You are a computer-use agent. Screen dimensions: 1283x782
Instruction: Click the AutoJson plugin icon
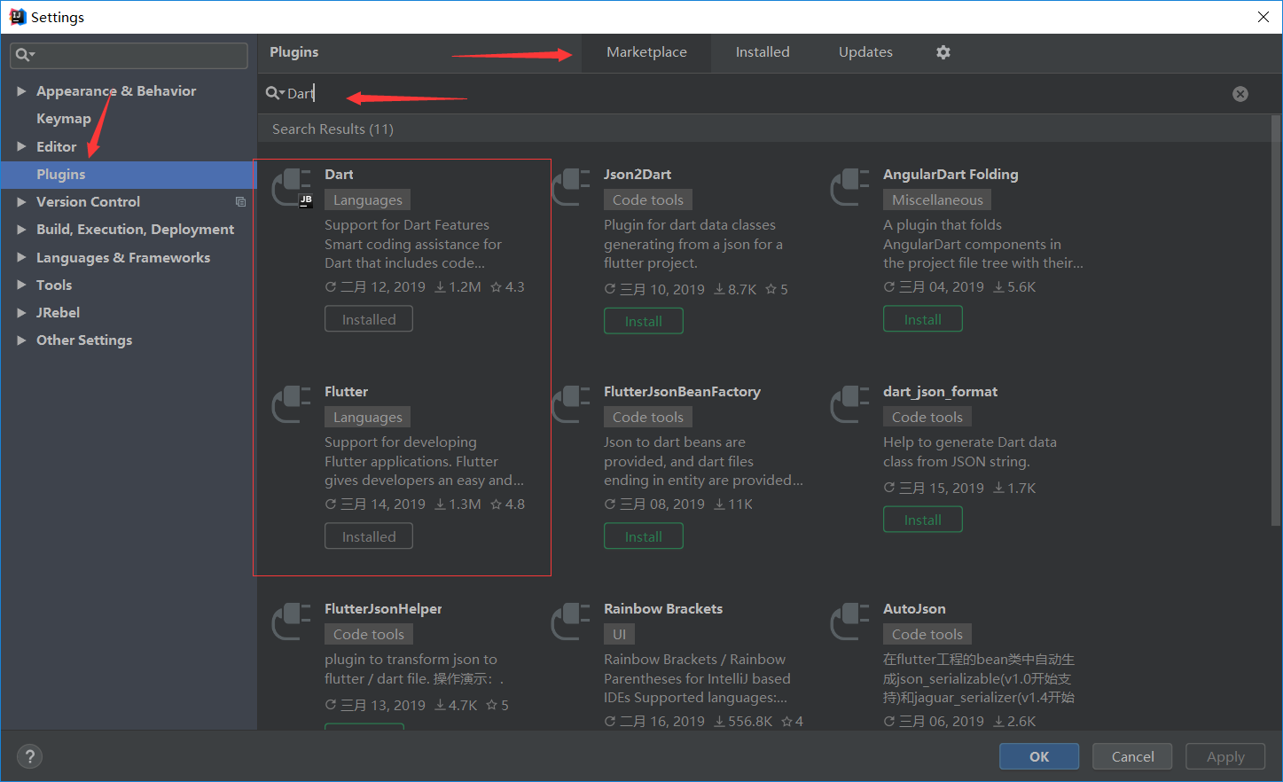pos(850,622)
